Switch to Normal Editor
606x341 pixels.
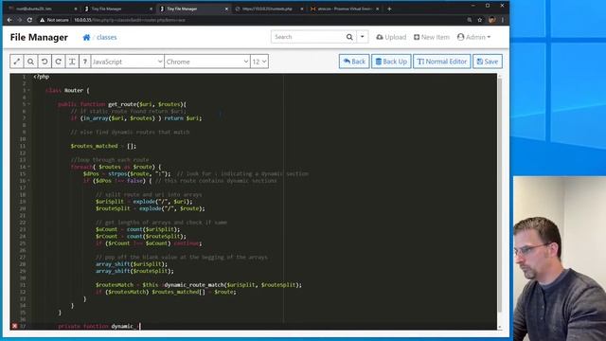click(442, 62)
